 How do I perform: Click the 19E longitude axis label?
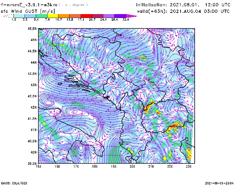[114, 166]
